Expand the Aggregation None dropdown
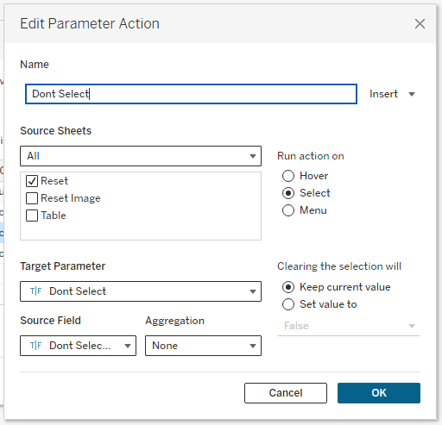 (203, 346)
